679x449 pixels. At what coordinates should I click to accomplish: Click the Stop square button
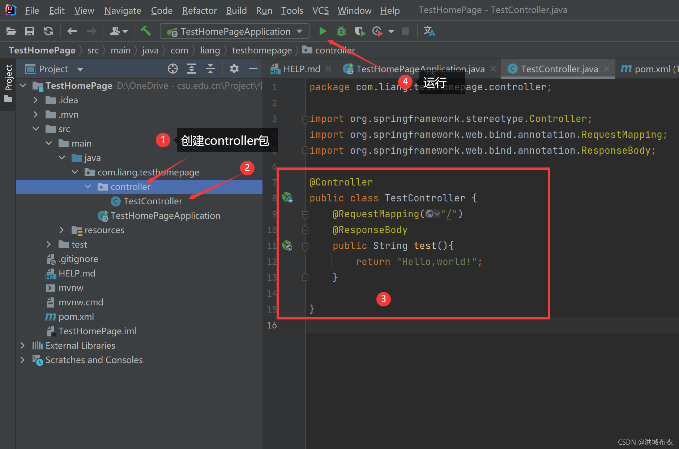(x=406, y=31)
